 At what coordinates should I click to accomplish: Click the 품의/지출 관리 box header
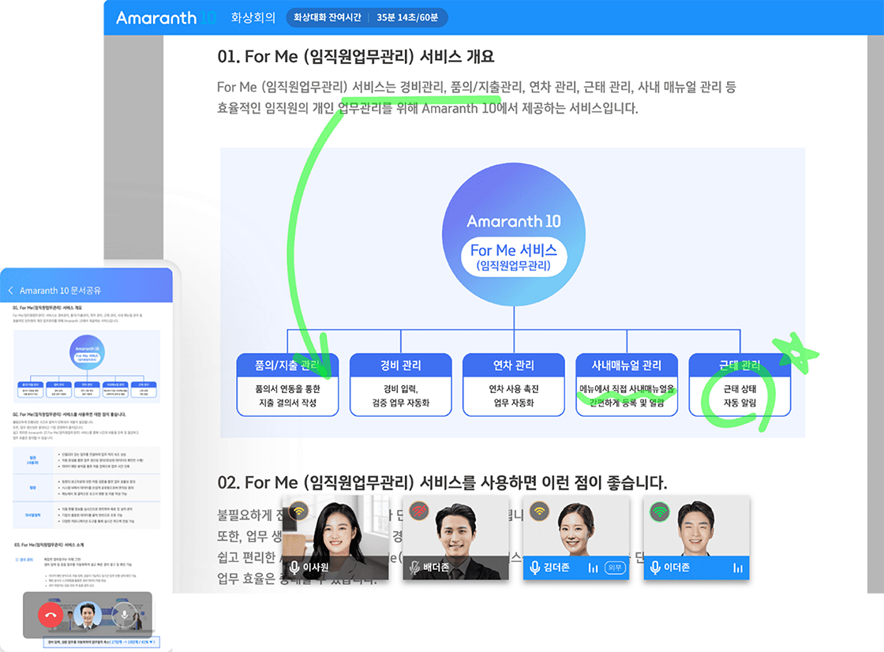pyautogui.click(x=287, y=365)
